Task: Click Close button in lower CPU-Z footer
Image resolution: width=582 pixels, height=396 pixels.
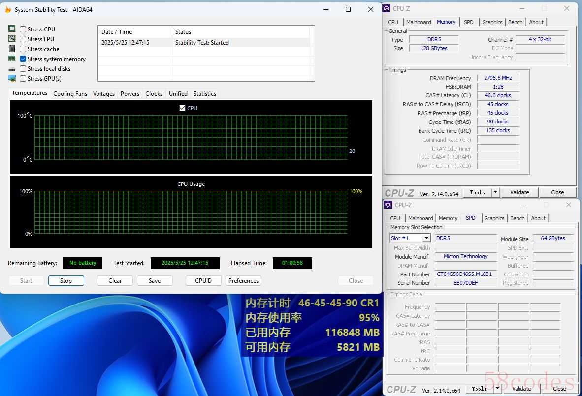Action: click(559, 388)
